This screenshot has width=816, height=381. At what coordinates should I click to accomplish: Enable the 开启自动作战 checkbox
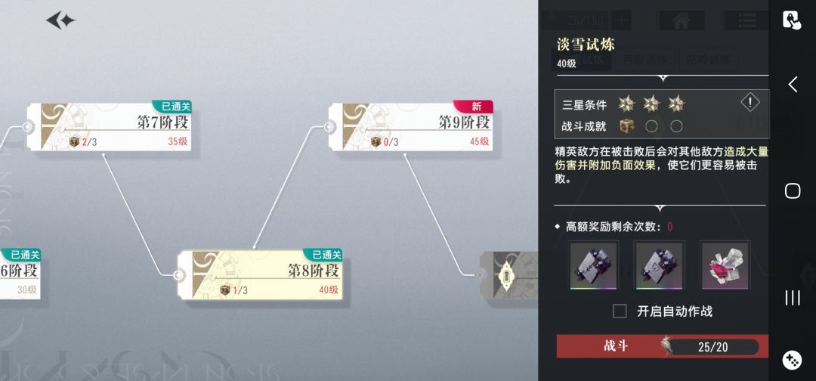point(620,311)
